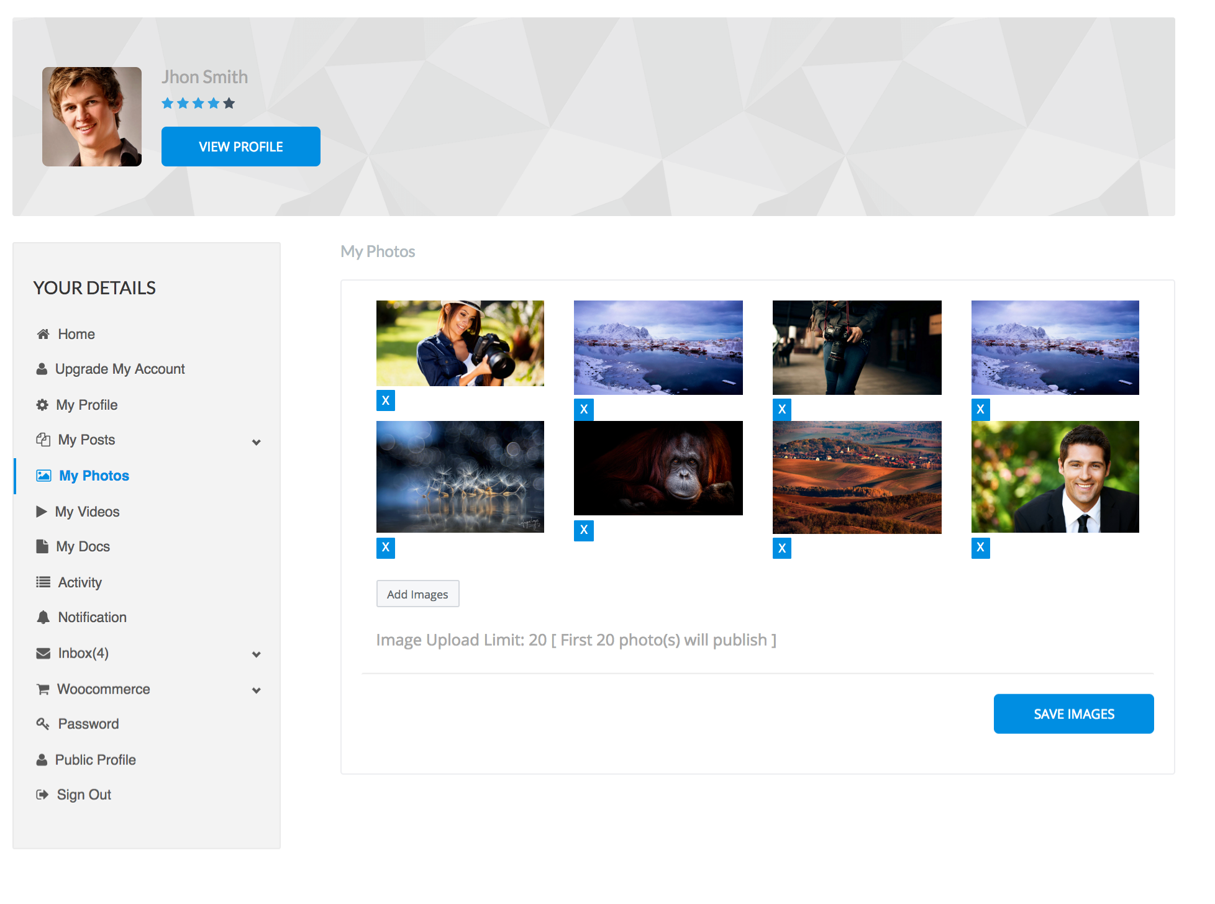Viewport: 1215px width, 904px height.
Task: Select Upgrade My Account in sidebar
Action: point(120,368)
